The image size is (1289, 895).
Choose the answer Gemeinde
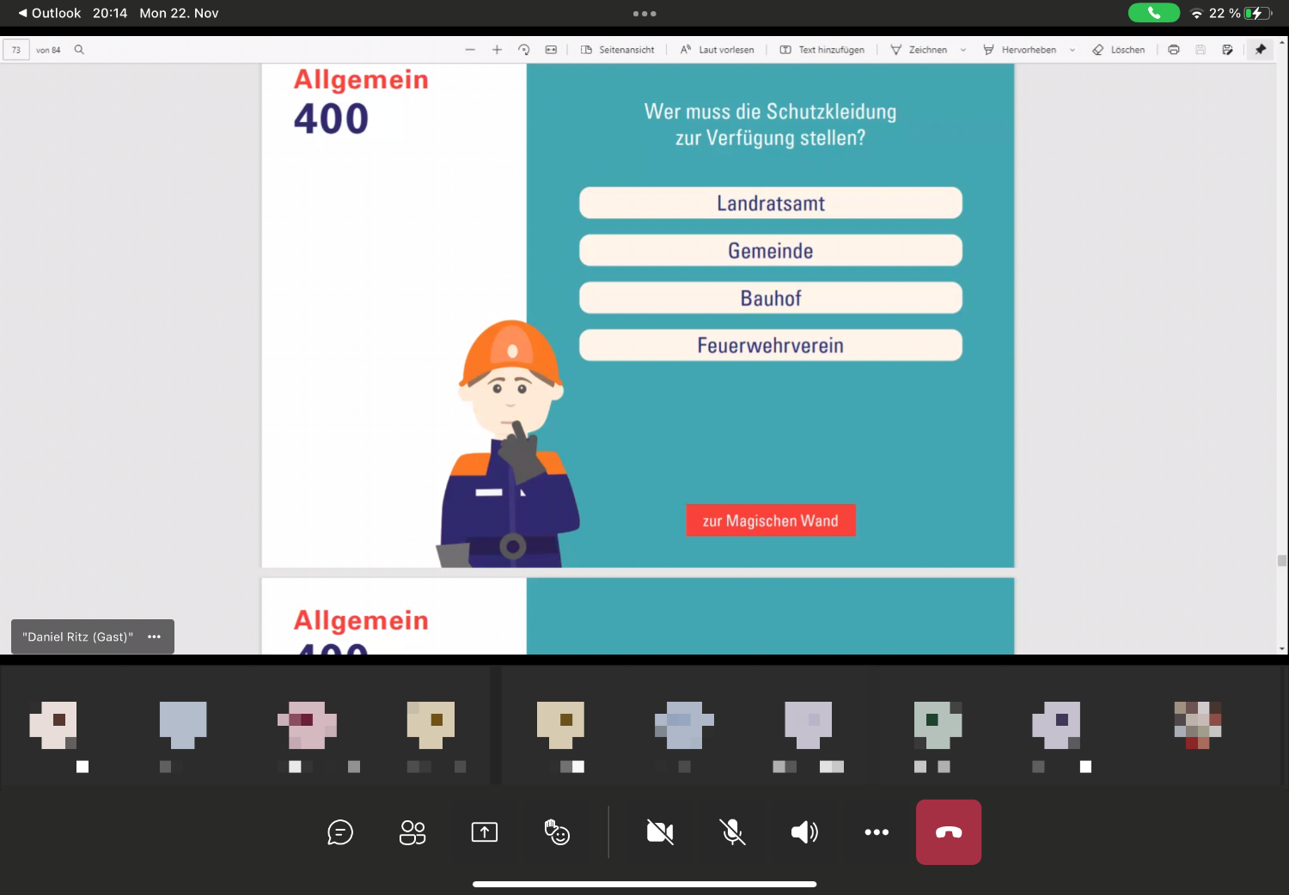coord(770,251)
